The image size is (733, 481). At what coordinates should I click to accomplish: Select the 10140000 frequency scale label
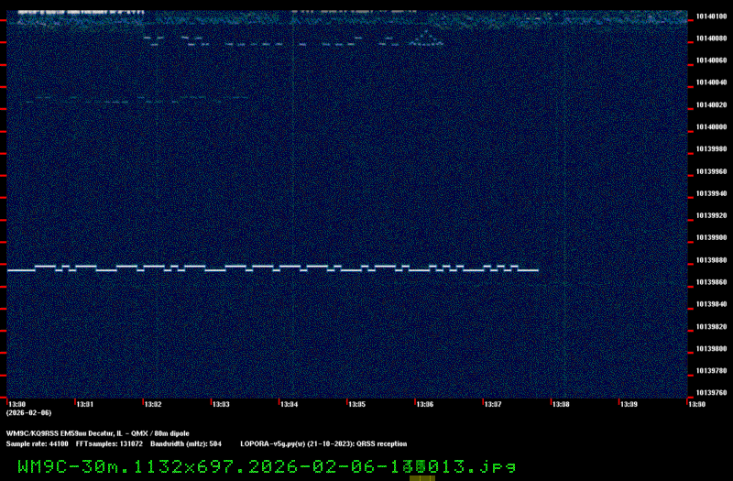(x=711, y=127)
